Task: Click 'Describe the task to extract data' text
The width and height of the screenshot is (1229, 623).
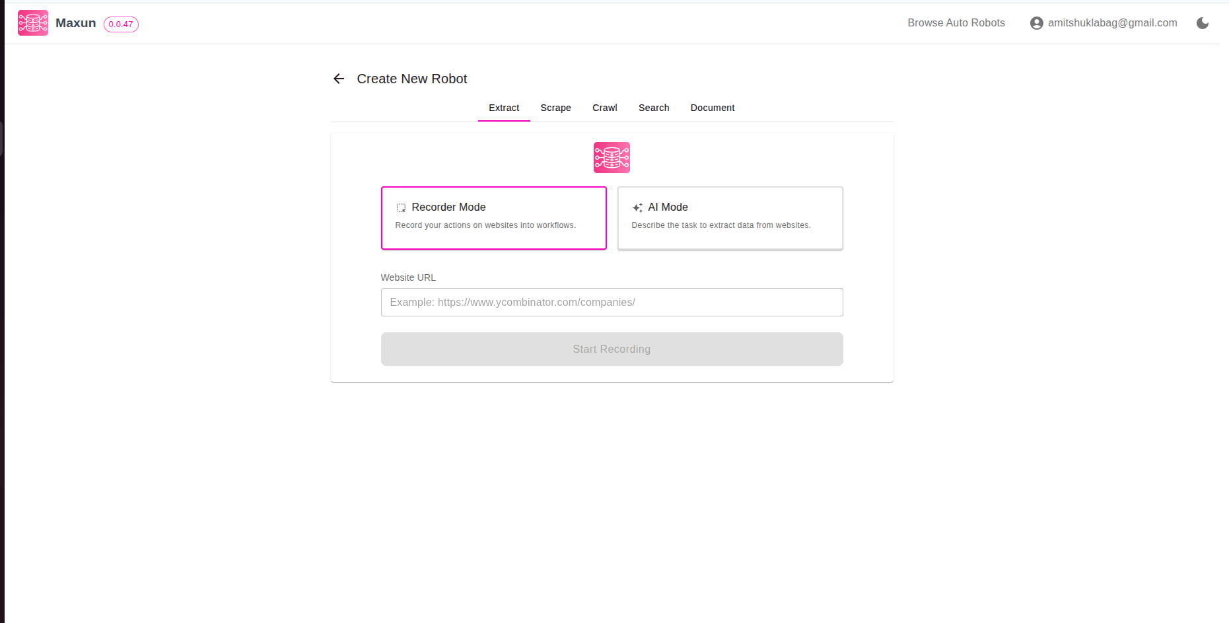Action: pyautogui.click(x=721, y=225)
